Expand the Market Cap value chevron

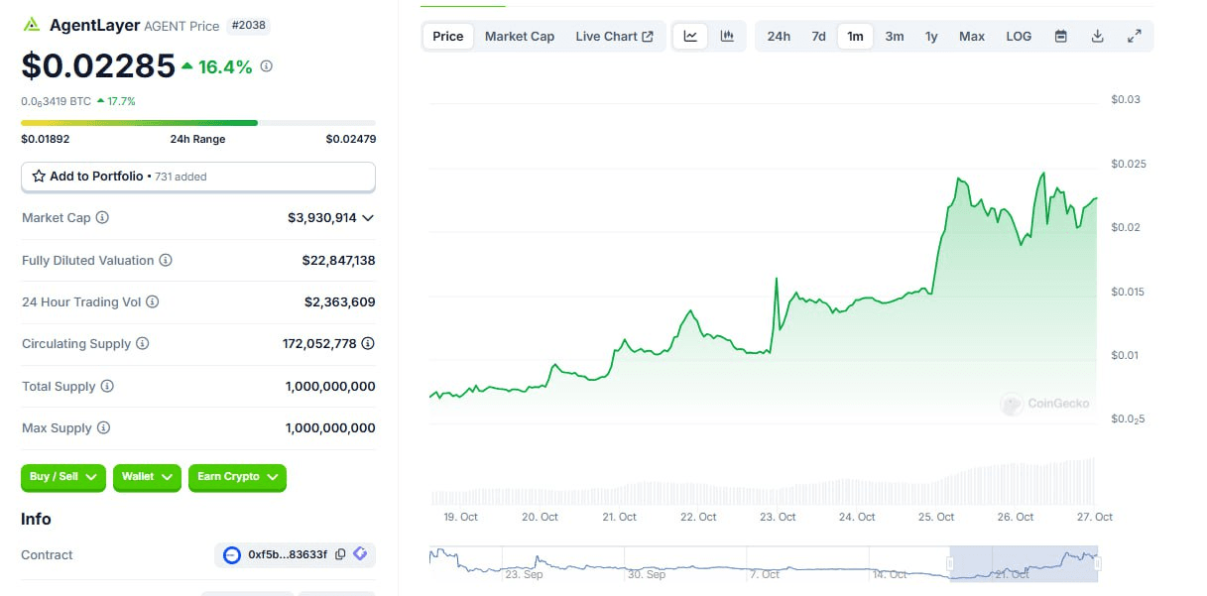(368, 217)
